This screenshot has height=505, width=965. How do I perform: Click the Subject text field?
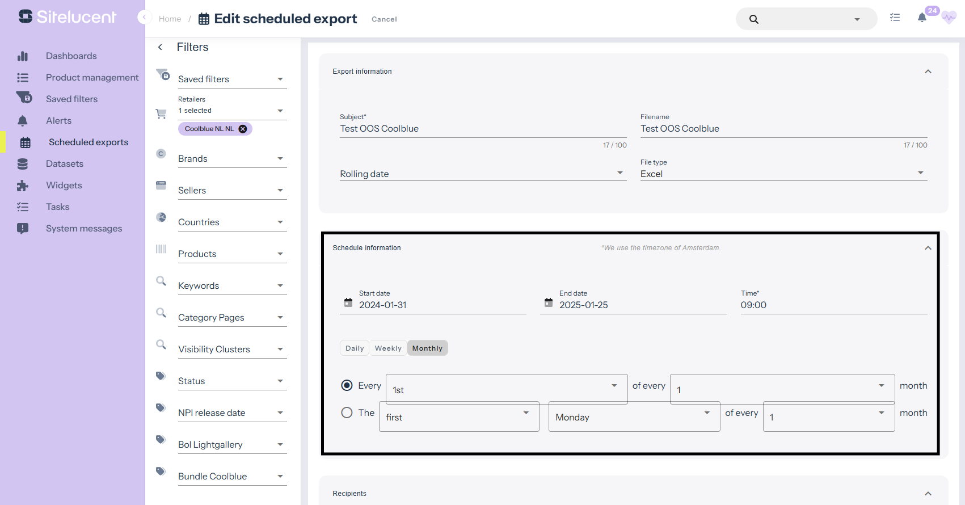[x=482, y=129]
